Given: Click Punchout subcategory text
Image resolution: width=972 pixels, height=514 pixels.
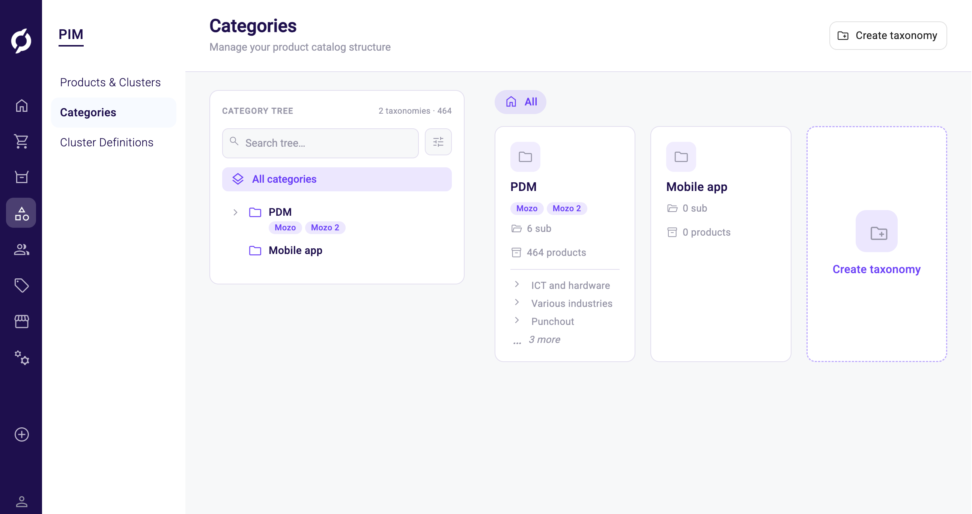Looking at the screenshot, I should pyautogui.click(x=552, y=322).
